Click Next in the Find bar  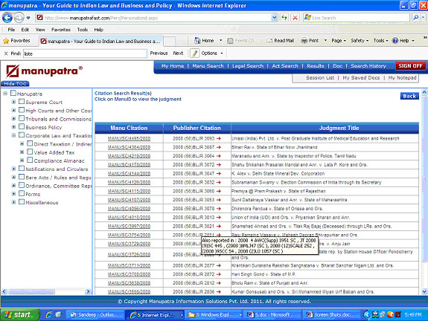[x=178, y=53]
